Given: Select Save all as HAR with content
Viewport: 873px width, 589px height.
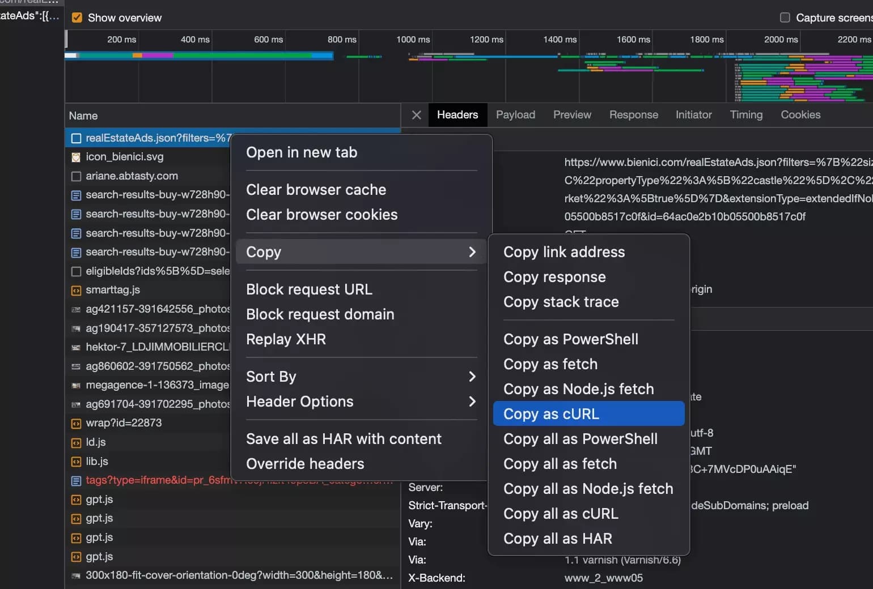Looking at the screenshot, I should tap(344, 439).
